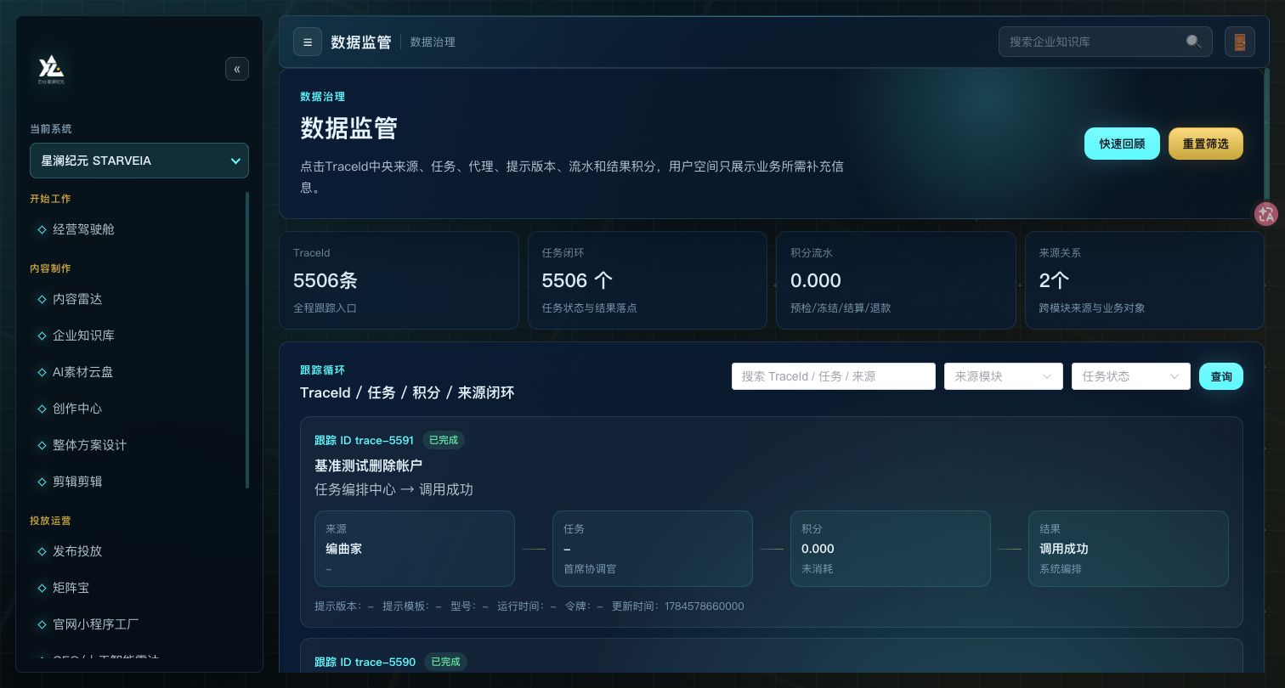Open the hamburger menu beside 数据监管
This screenshot has width=1285, height=688.
(x=308, y=42)
